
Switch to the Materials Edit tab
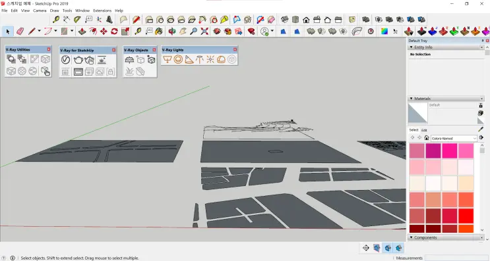pyautogui.click(x=424, y=130)
